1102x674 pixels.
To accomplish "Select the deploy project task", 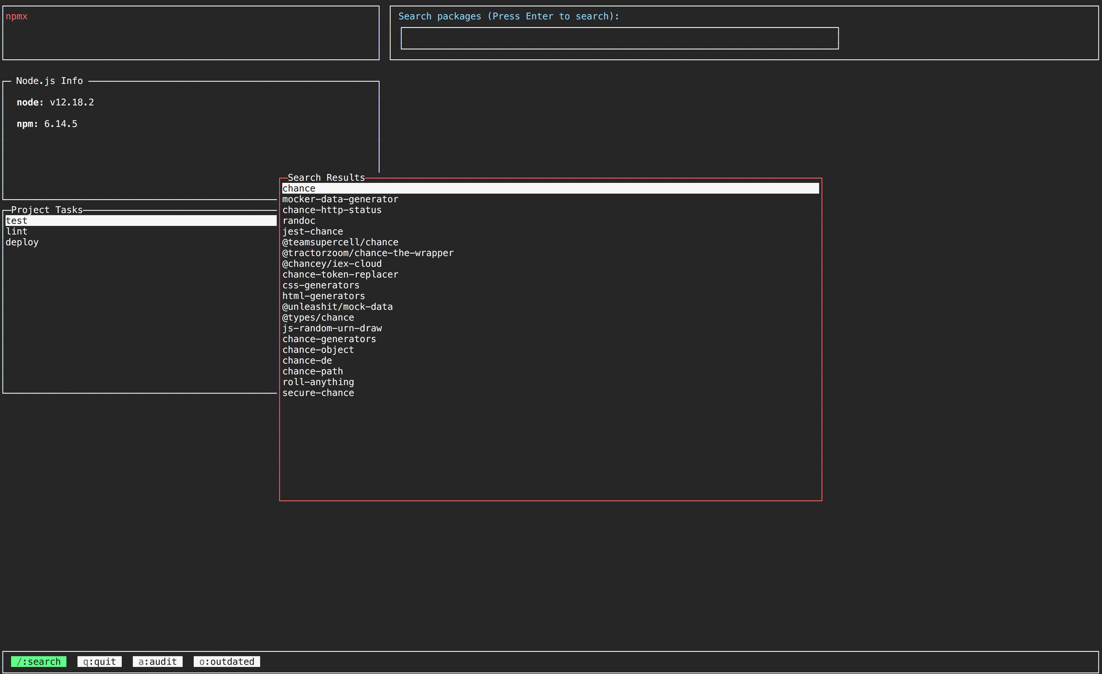I will point(22,242).
